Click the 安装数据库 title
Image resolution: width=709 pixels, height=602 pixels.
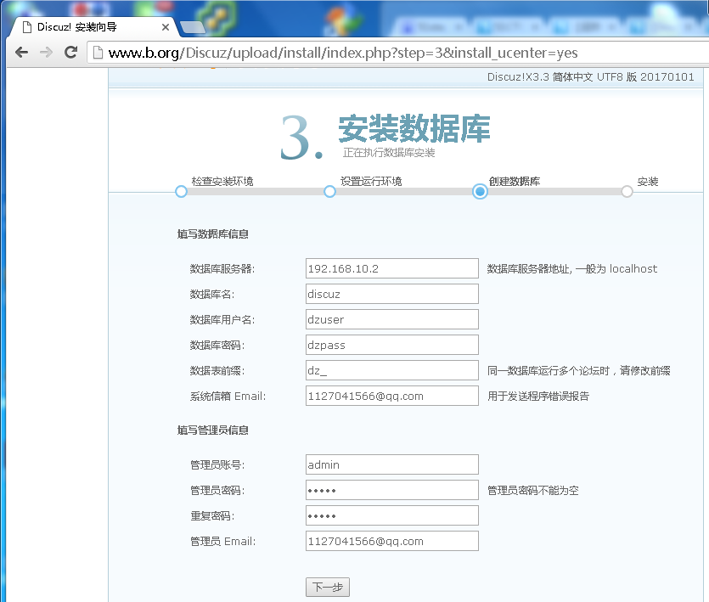414,129
